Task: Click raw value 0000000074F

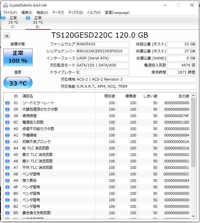Action: tap(177, 116)
